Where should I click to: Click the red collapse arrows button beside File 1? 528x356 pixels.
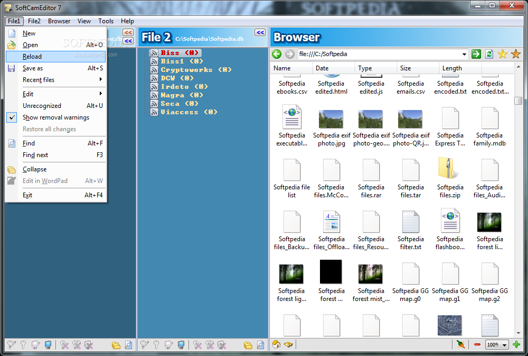click(128, 32)
